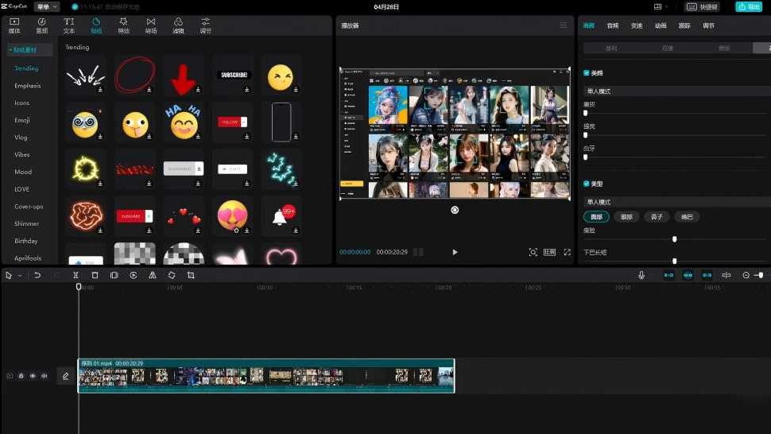Switch to the 变速 speed tab
The width and height of the screenshot is (771, 434).
(x=637, y=25)
